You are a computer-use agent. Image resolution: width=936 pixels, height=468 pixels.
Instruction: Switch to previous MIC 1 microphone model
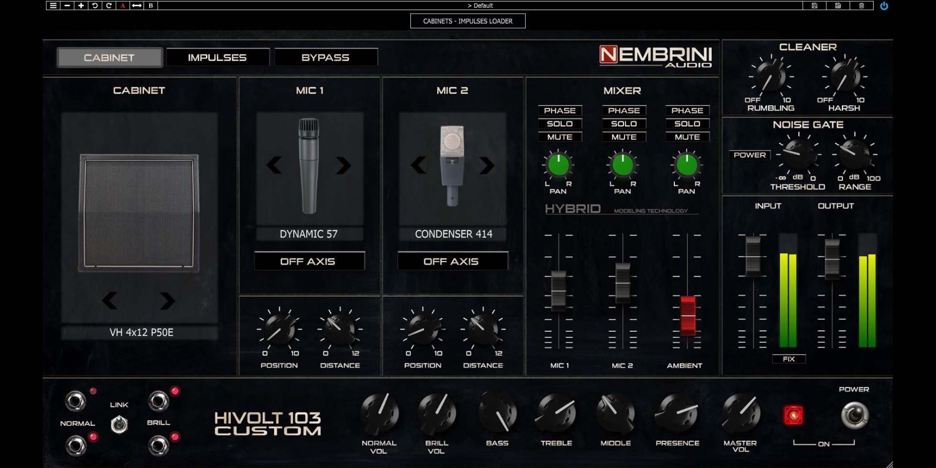coord(274,165)
